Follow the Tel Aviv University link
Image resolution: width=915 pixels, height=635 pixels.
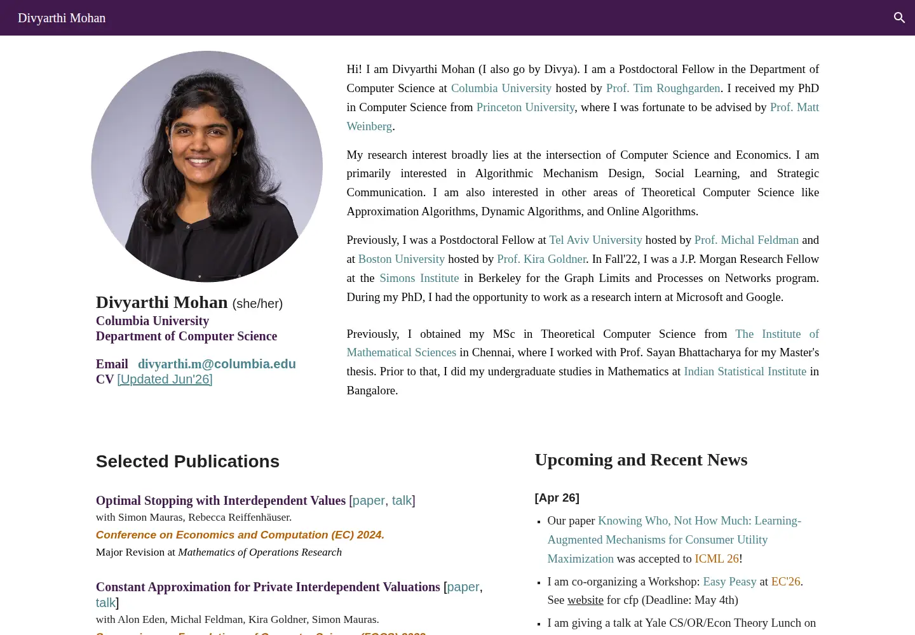(x=595, y=240)
